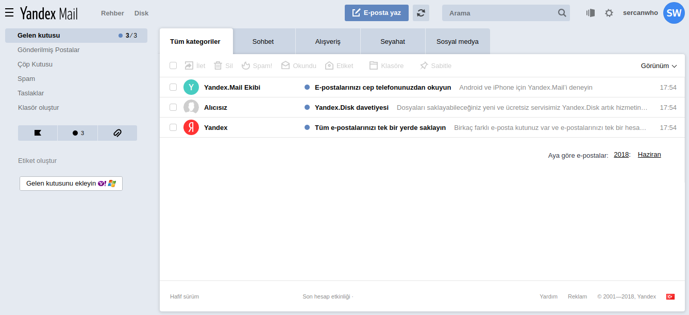Viewport: 689px width, 315px height.
Task: Toggle unread dot on Tüm e-postalarınızı tek bir yerde saklayın
Action: (x=307, y=127)
